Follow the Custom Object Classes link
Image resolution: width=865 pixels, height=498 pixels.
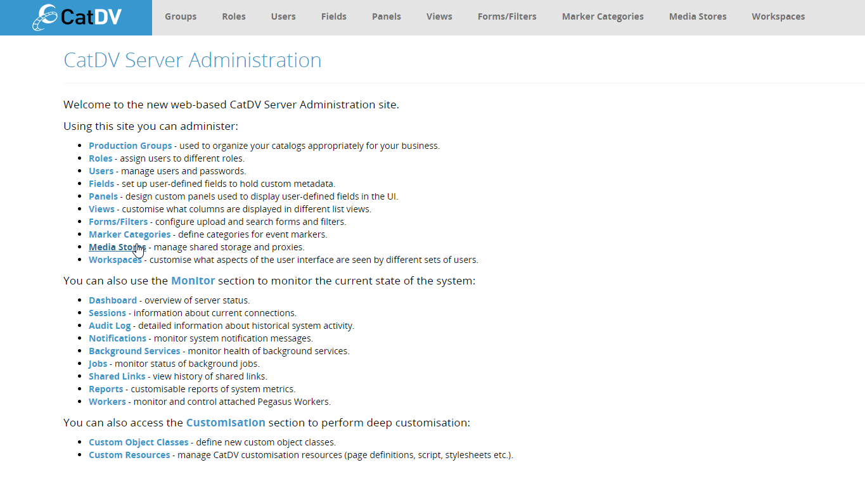139,442
